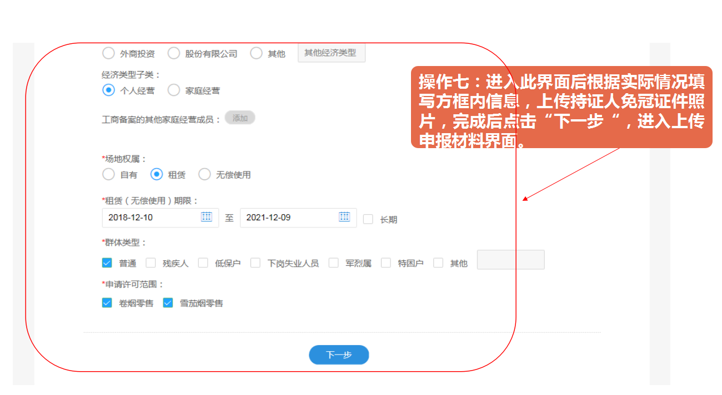Viewport: 722px width, 395px height.
Task: Click the 添加 button to add family members
Action: pos(240,118)
